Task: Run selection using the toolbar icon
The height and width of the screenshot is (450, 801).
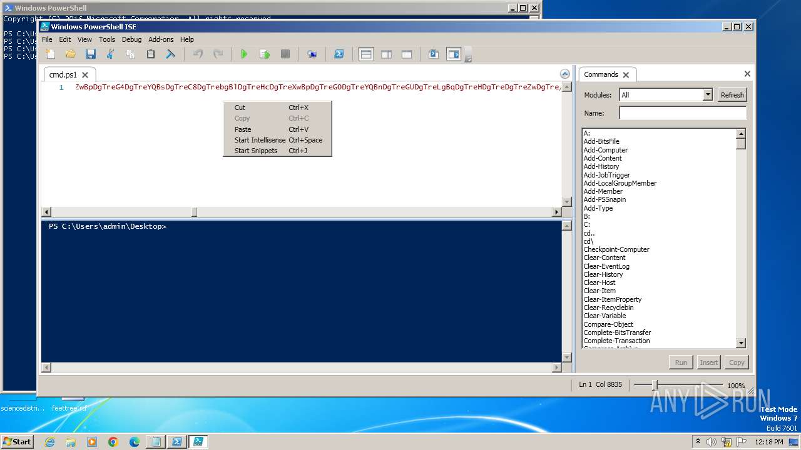Action: point(265,54)
